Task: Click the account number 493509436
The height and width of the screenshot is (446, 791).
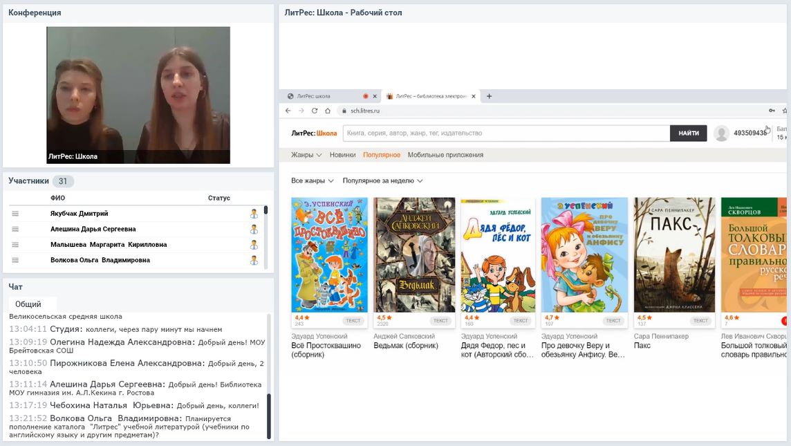Action: 750,133
